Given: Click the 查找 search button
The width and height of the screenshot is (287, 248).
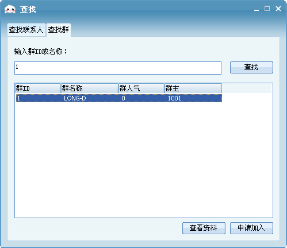Looking at the screenshot, I should pos(251,67).
